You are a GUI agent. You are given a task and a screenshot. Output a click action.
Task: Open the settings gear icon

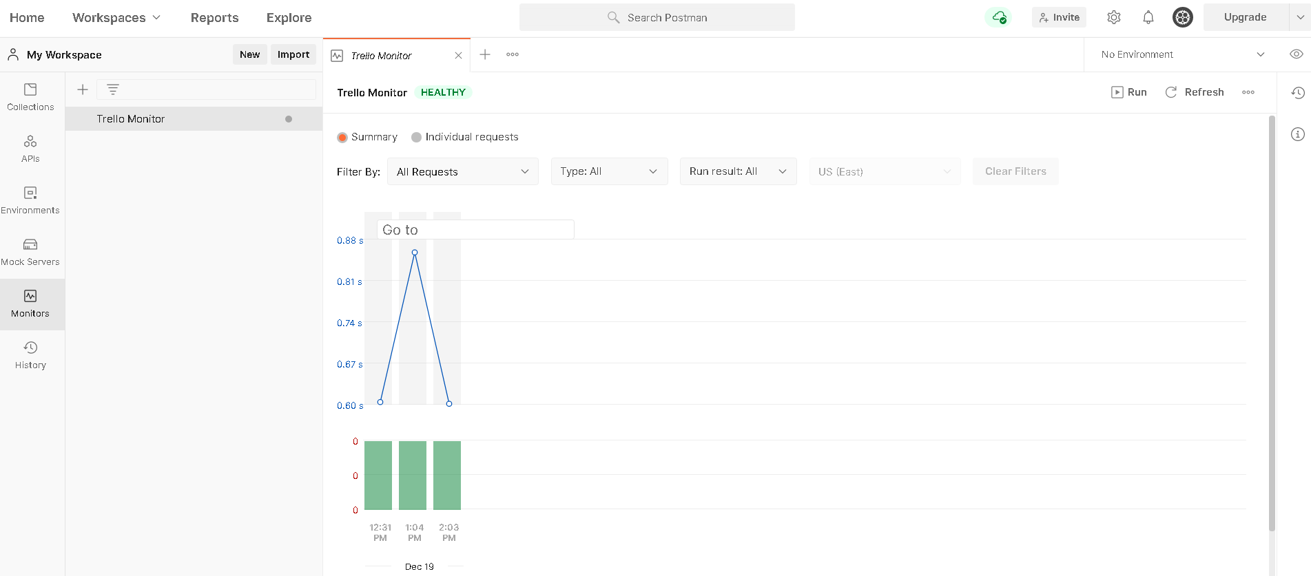point(1114,17)
